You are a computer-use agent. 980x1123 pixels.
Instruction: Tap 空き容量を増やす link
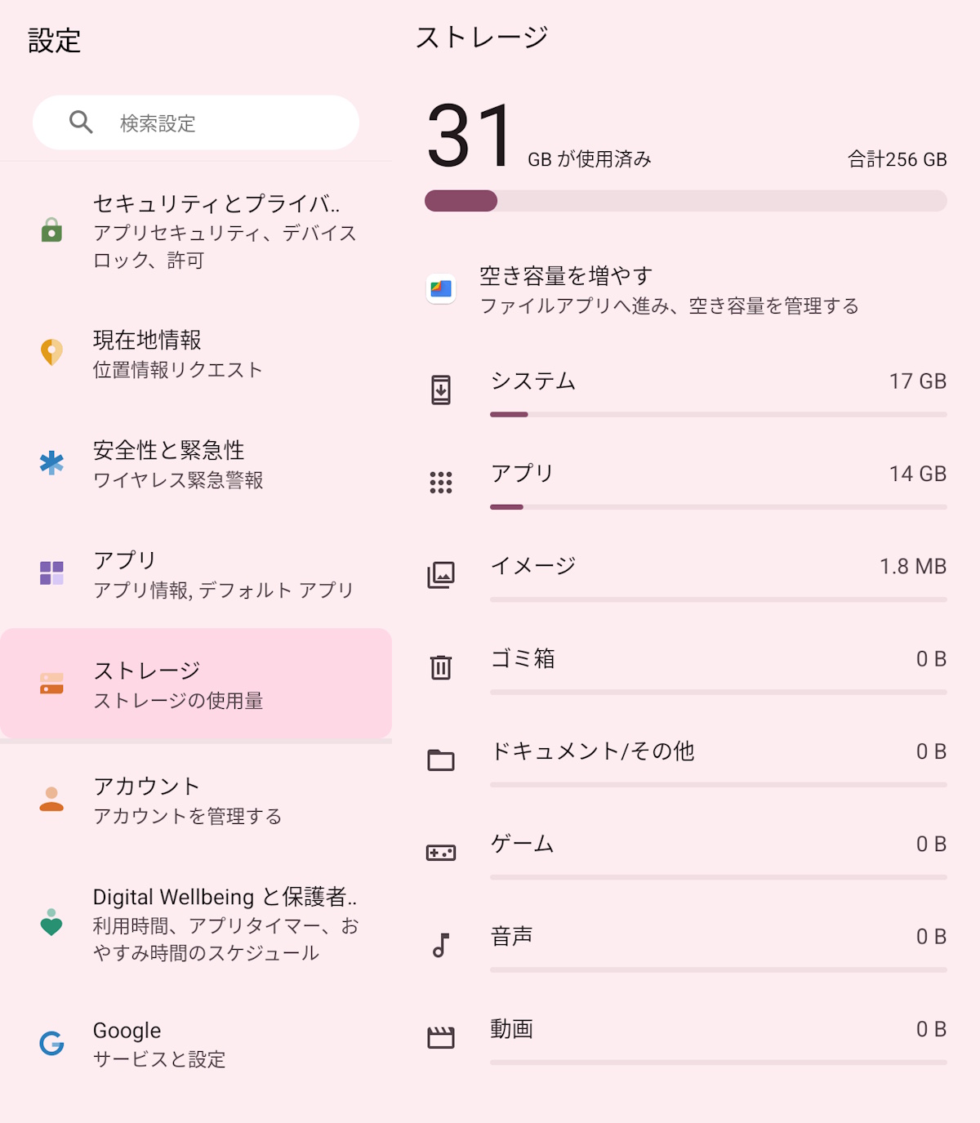click(668, 290)
